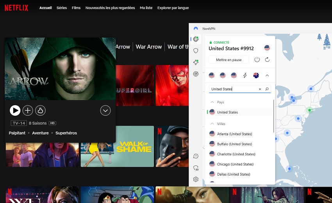Click the lightning quick connect icon
Screen dimensions: 332x203
[x=245, y=75]
